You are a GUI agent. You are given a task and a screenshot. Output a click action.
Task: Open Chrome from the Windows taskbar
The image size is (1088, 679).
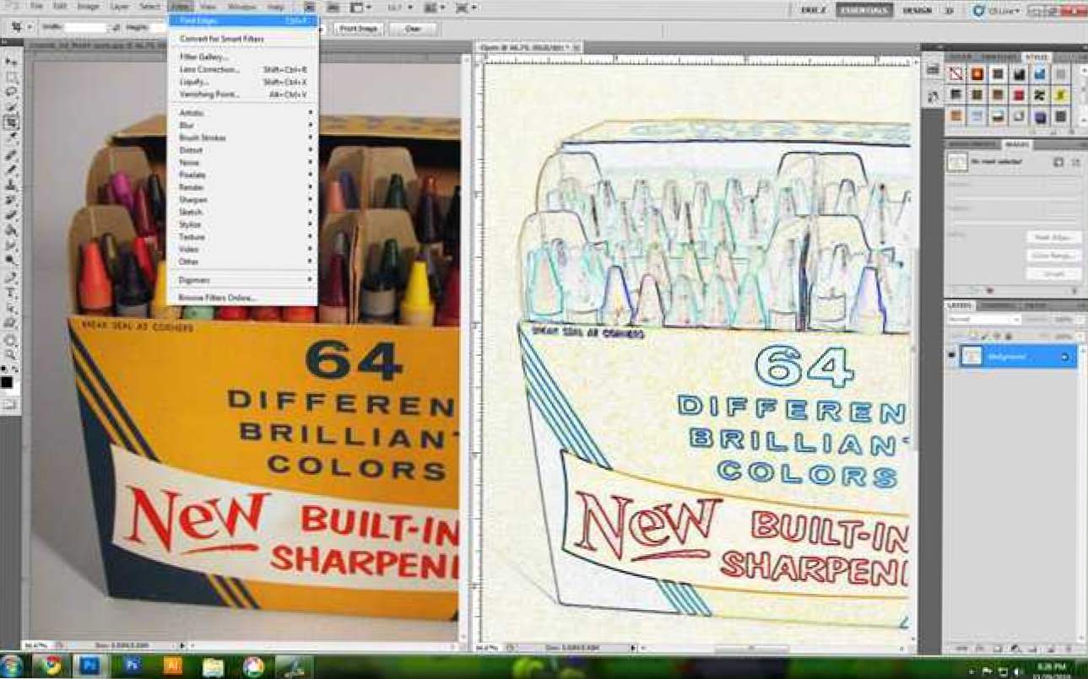tap(52, 666)
